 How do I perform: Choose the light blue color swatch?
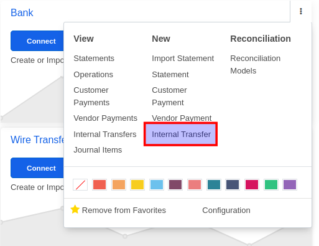[x=157, y=184]
